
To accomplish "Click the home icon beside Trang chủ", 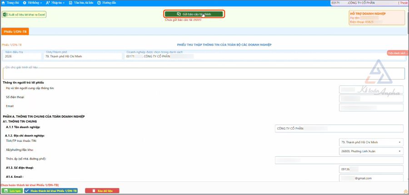I will (x=4, y=3).
